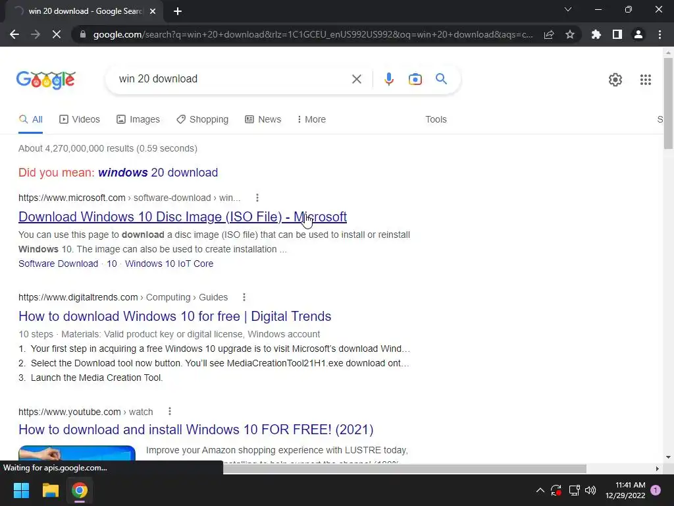
Task: Open the Extensions puzzle icon
Action: tap(596, 34)
